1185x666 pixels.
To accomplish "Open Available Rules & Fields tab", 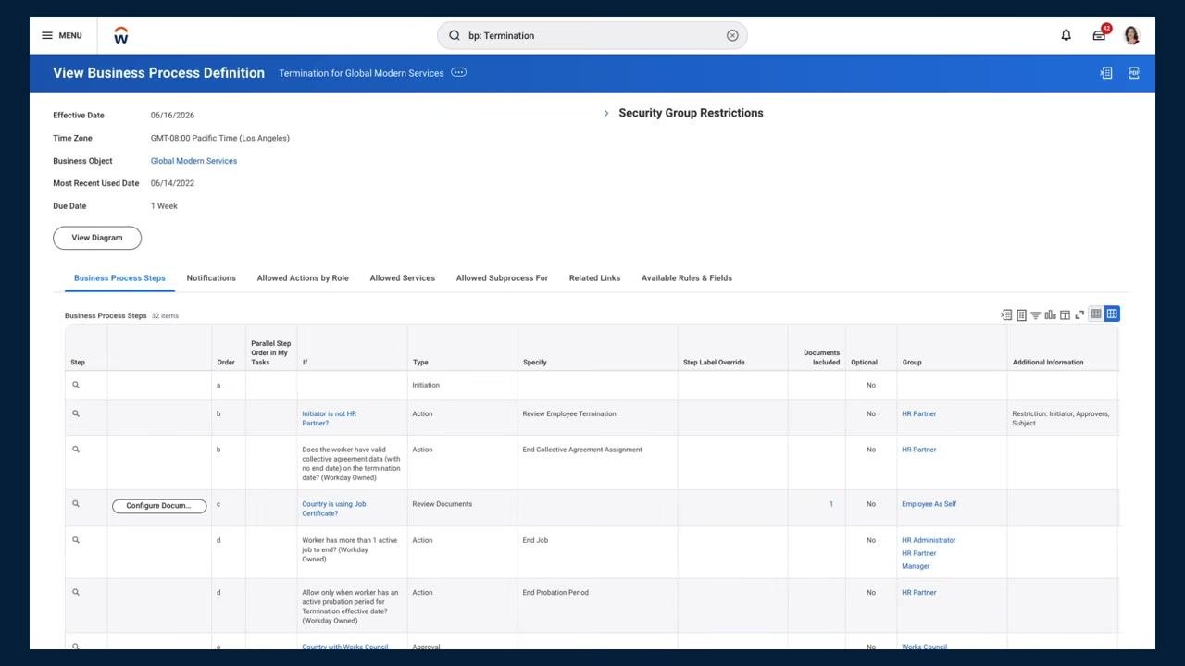I will [x=687, y=277].
